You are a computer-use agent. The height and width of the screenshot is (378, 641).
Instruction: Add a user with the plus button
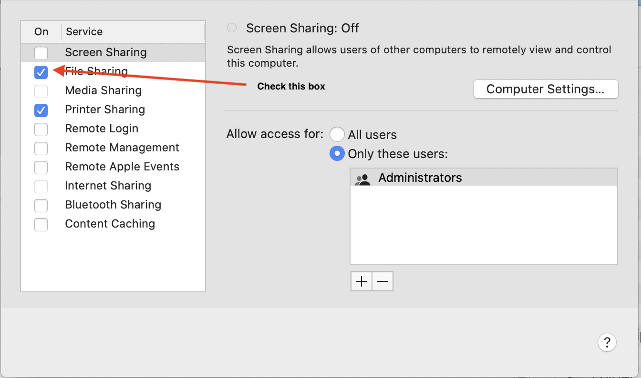(362, 281)
